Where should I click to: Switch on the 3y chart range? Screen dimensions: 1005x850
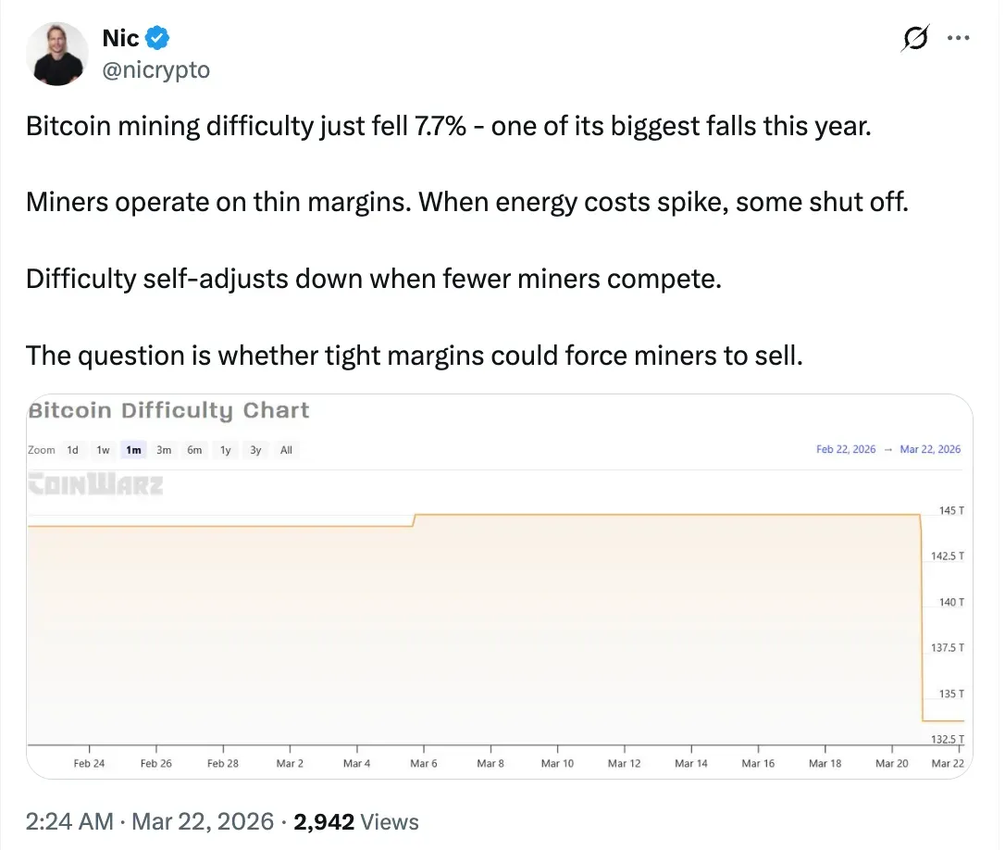point(256,449)
